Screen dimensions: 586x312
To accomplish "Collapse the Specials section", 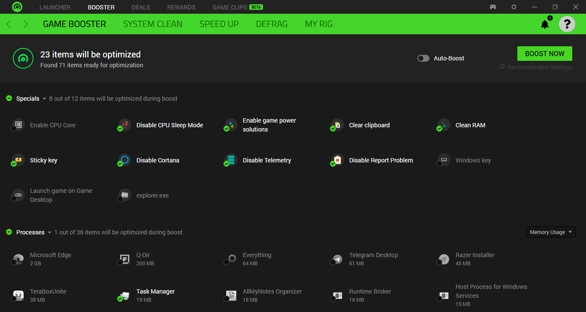I will click(x=44, y=99).
